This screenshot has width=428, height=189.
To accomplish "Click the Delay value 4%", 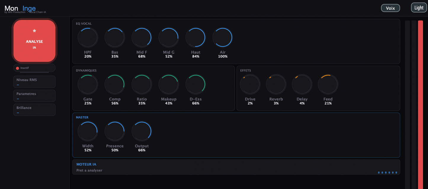I will pyautogui.click(x=302, y=103).
